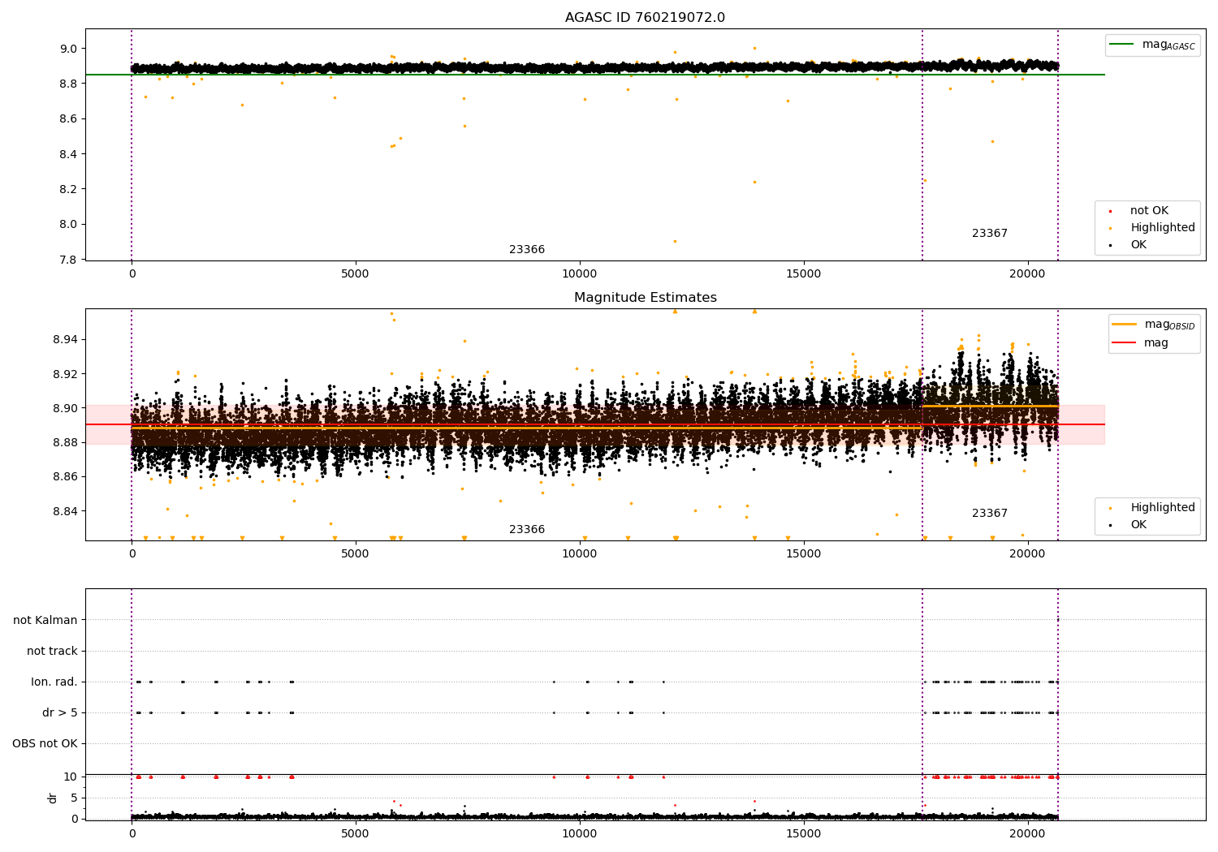Click the '20000' x tick under the top plot
Image resolution: width=1218 pixels, height=852 pixels.
1027,274
